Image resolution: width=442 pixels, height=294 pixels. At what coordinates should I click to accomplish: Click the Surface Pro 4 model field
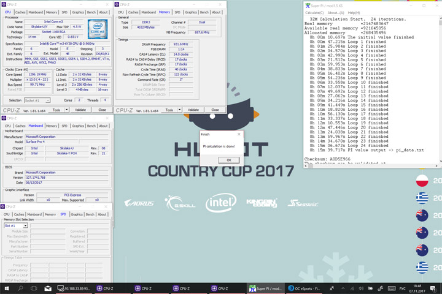coord(52,142)
